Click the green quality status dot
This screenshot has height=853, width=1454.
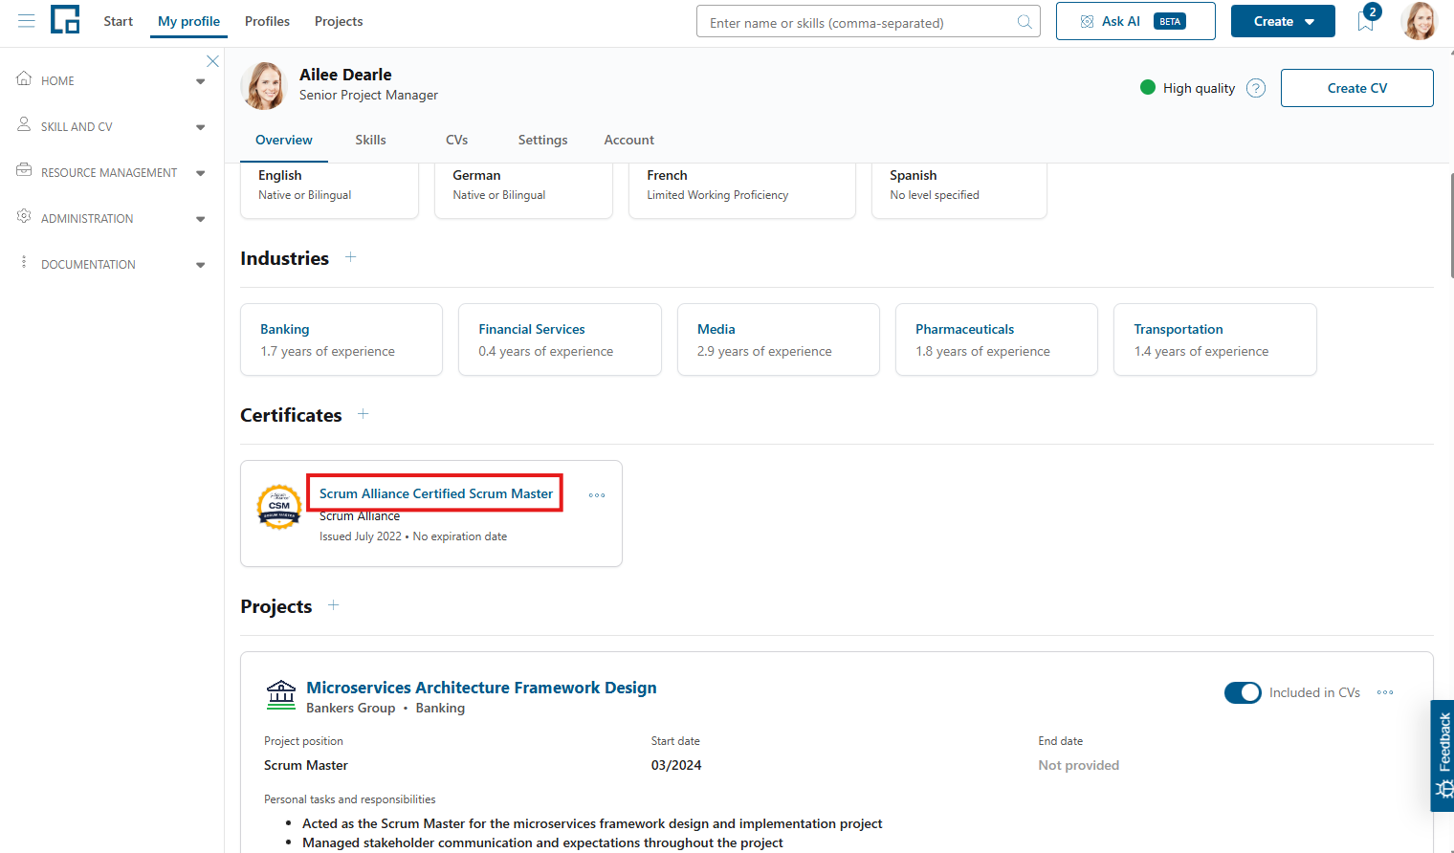coord(1148,87)
